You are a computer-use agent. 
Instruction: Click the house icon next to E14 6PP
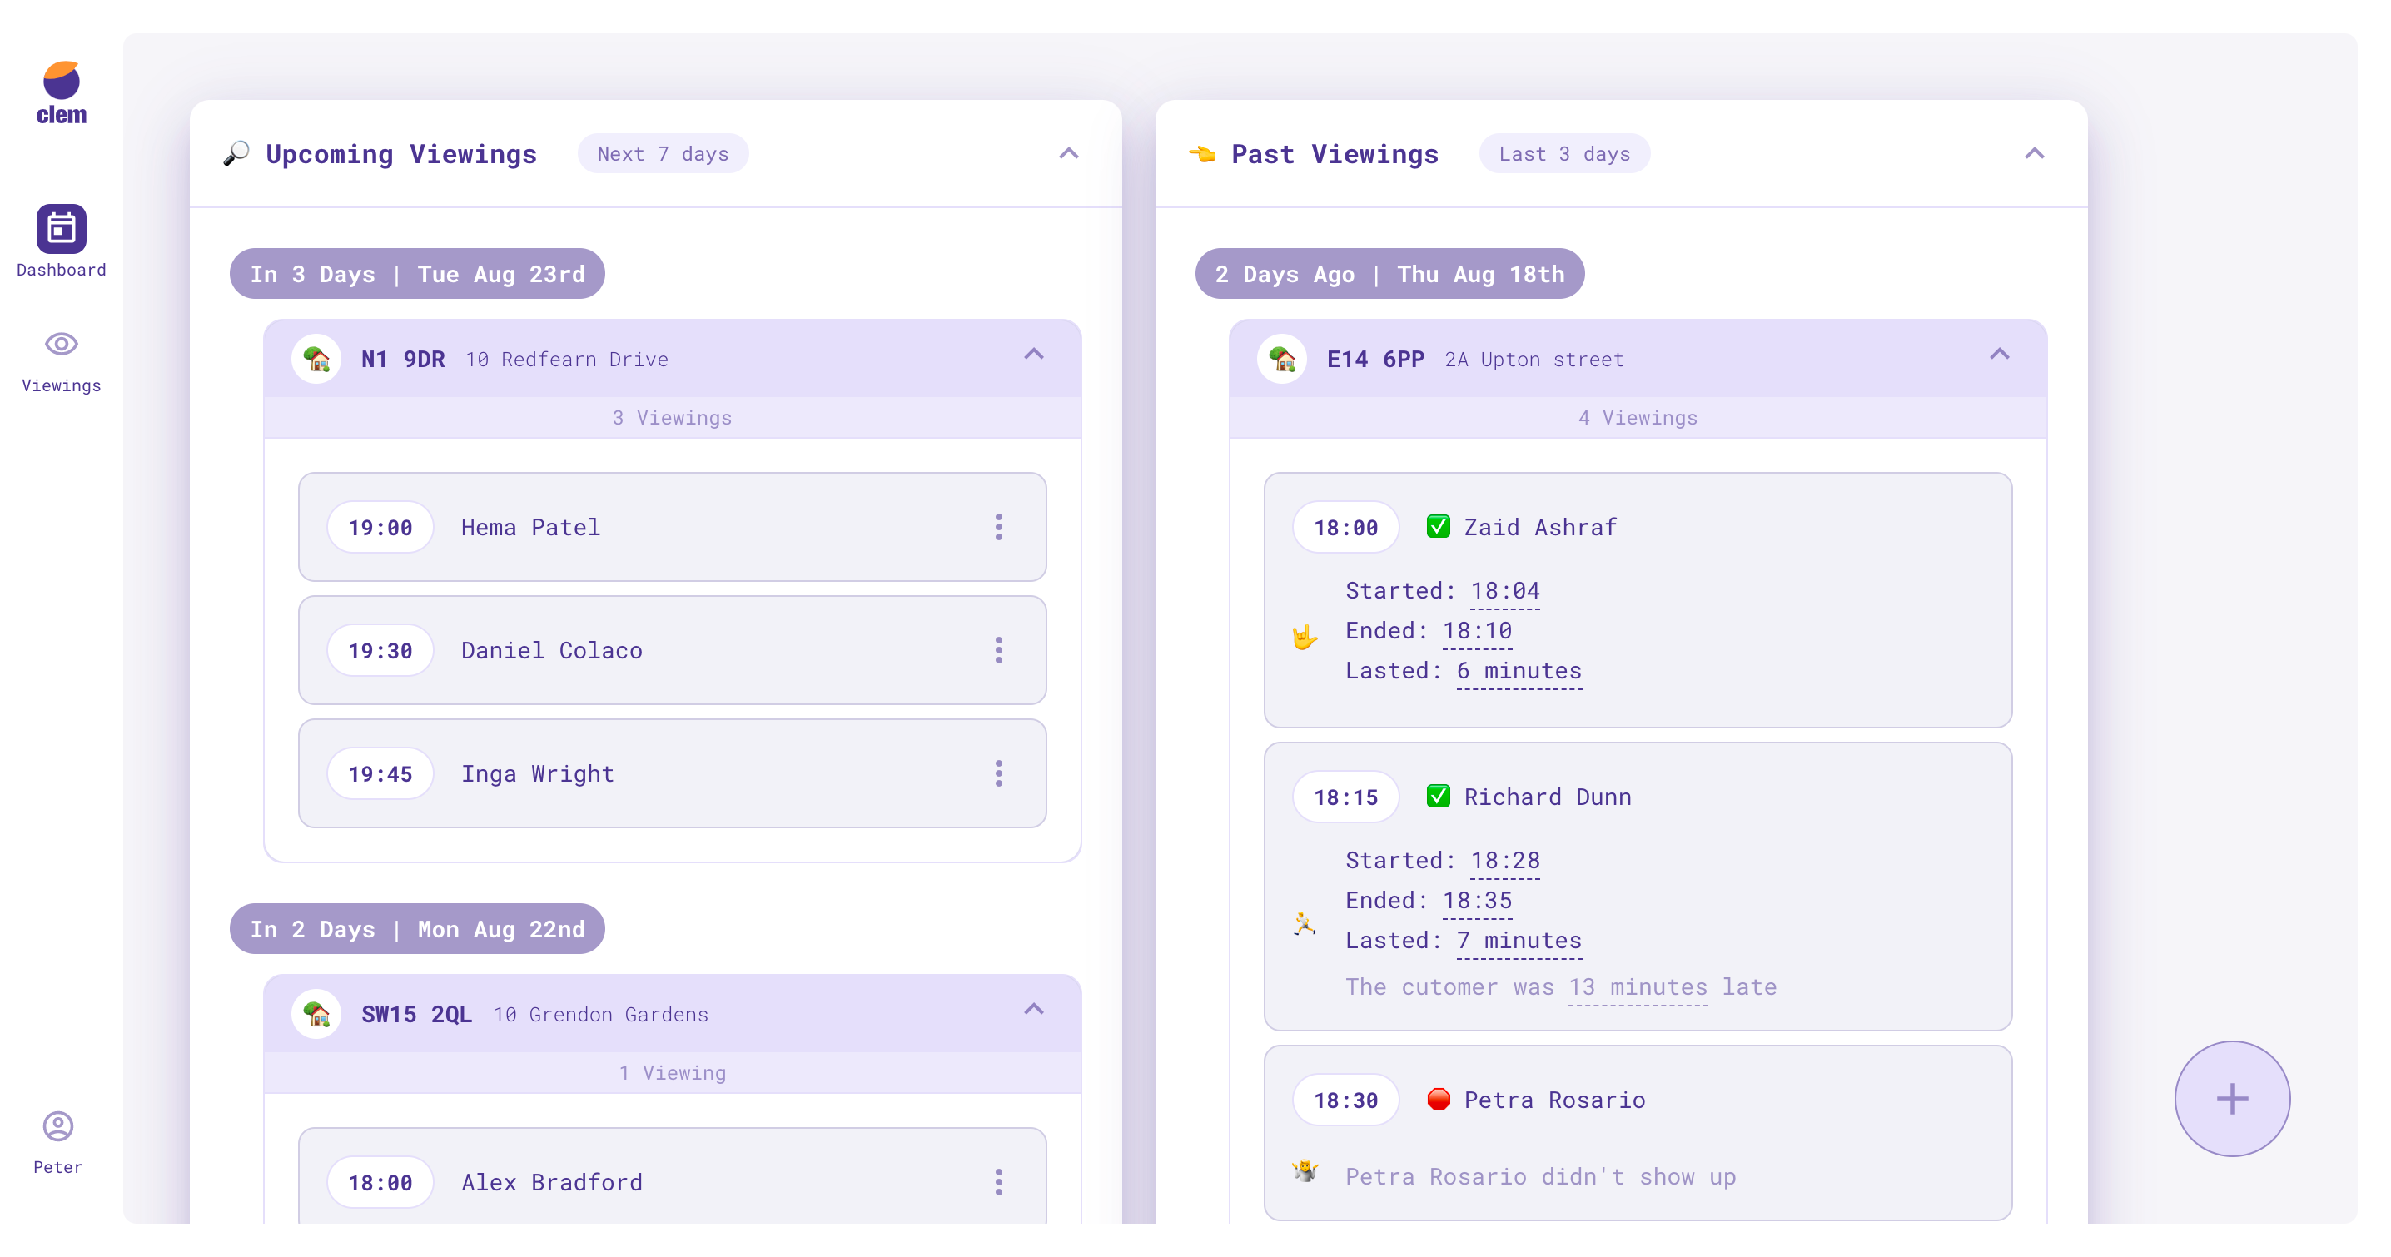[1284, 358]
